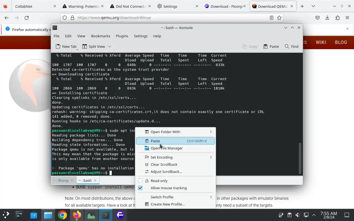The height and width of the screenshot is (221, 354).
Task: Expand Split View dropdown arrow
Action: coord(110,46)
